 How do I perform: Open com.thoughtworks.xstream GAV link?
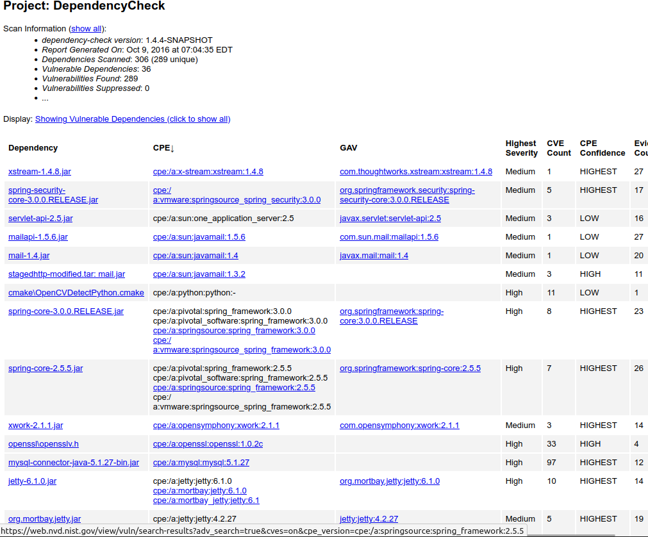pyautogui.click(x=415, y=172)
